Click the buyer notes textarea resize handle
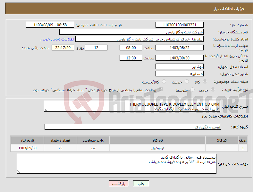This screenshot has height=192, width=253. point(19,172)
